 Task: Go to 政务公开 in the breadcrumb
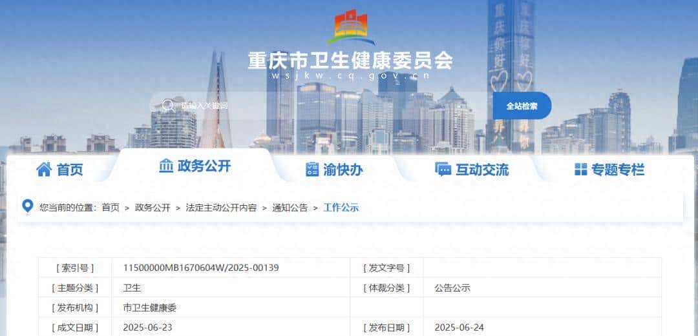(153, 208)
